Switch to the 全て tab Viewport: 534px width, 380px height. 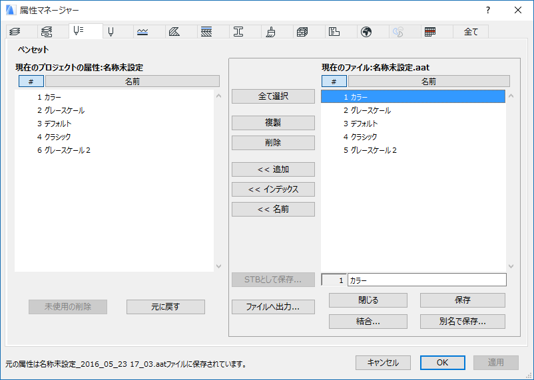coord(471,32)
